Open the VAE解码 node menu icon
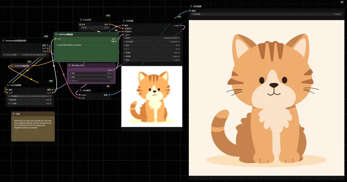The image size is (347, 182). coord(81,91)
